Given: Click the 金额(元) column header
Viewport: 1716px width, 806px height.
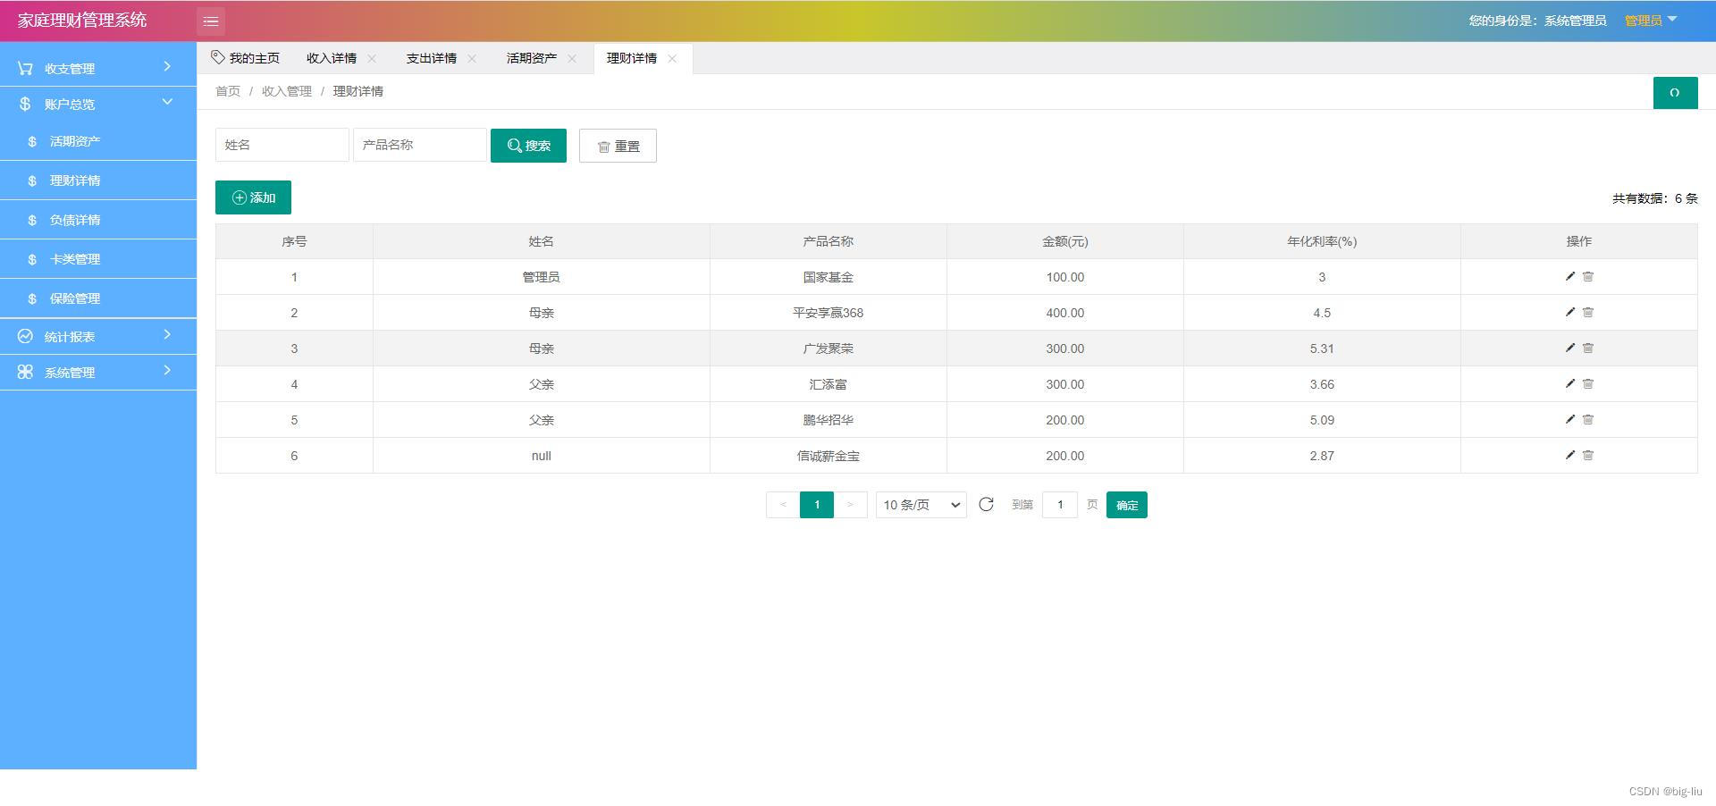Looking at the screenshot, I should (x=1065, y=241).
